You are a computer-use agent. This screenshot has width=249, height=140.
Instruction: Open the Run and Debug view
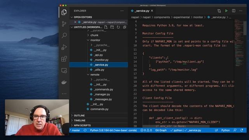pyautogui.click(x=64, y=47)
